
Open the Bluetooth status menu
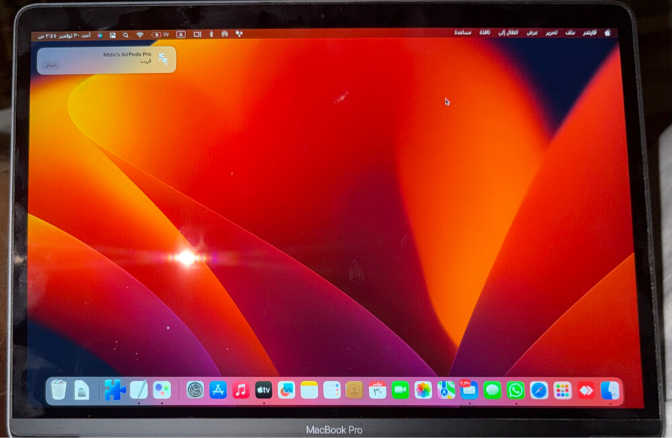(x=211, y=34)
